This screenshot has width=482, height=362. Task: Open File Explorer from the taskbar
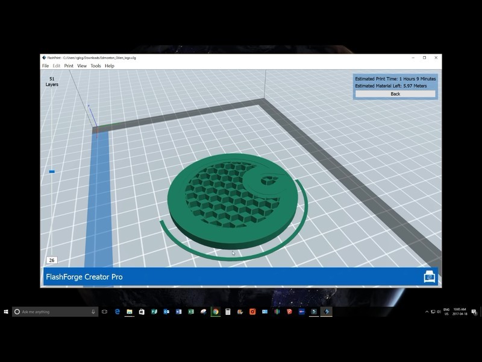click(x=129, y=312)
